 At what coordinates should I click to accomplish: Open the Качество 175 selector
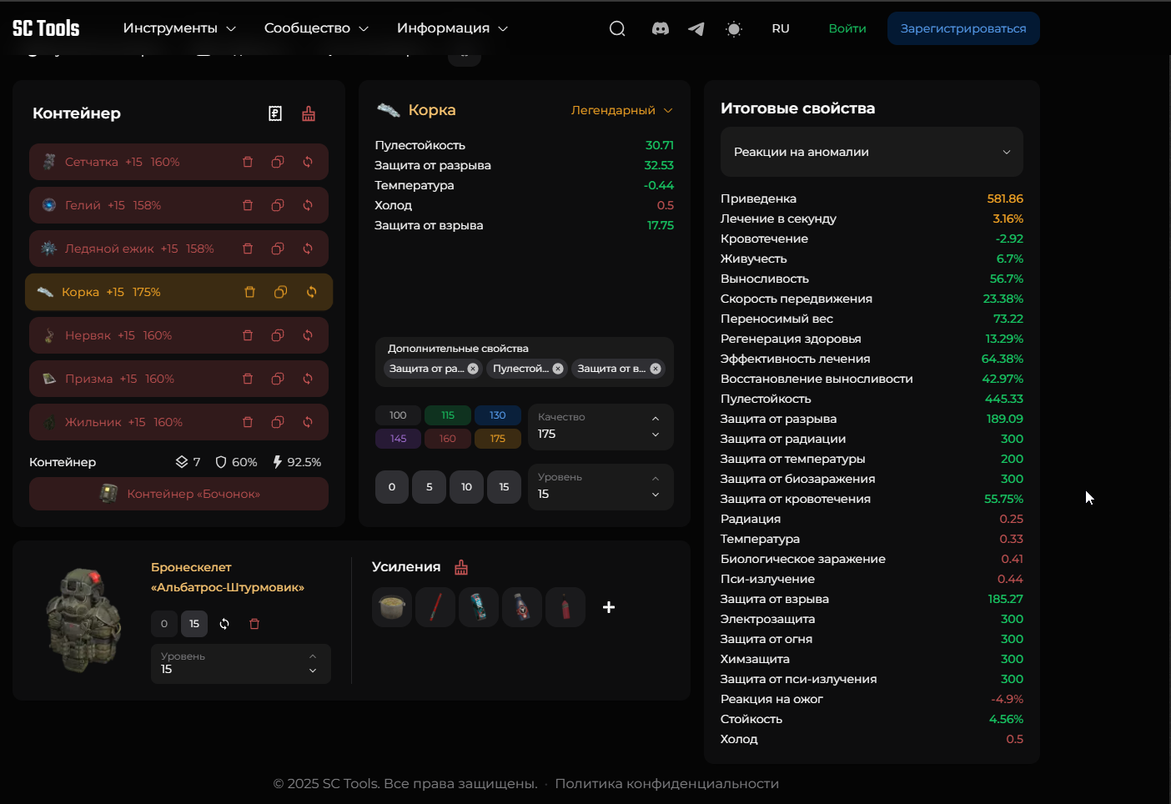tap(600, 426)
